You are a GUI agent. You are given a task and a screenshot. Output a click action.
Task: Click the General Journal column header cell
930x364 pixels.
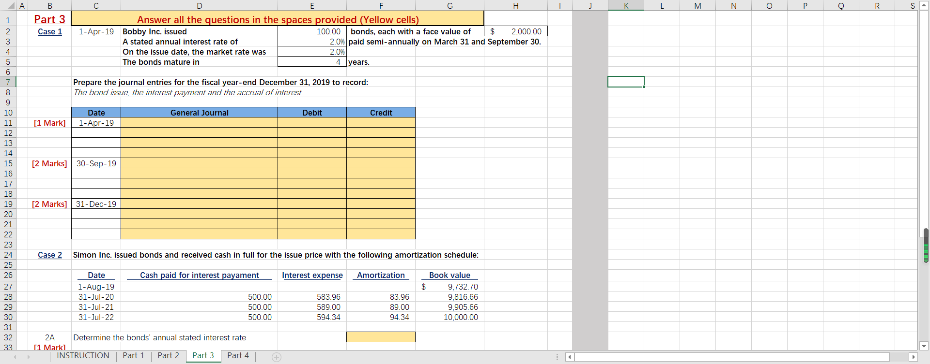click(199, 113)
